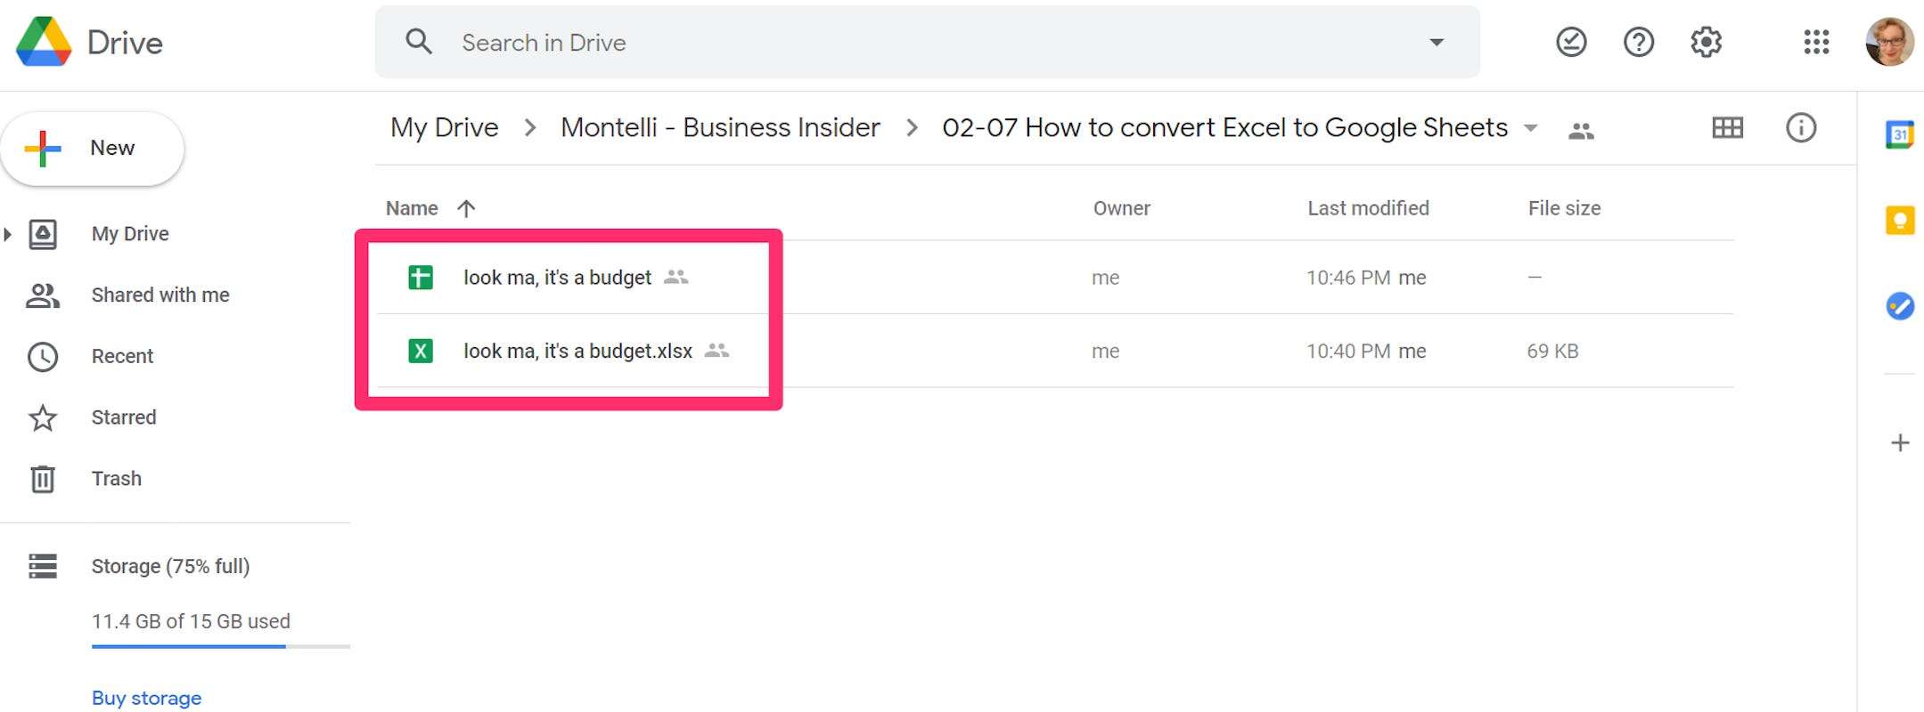Open the Google Calendar side panel icon

(1899, 134)
